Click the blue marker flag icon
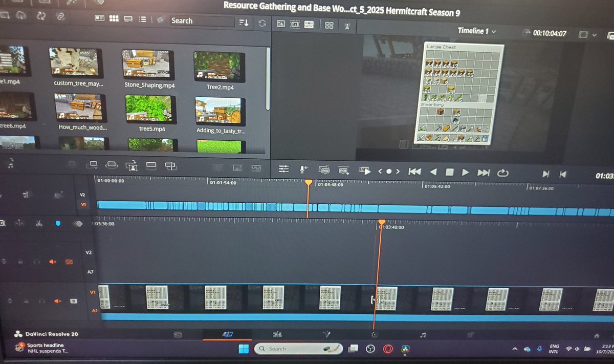The width and height of the screenshot is (614, 364). tap(58, 223)
